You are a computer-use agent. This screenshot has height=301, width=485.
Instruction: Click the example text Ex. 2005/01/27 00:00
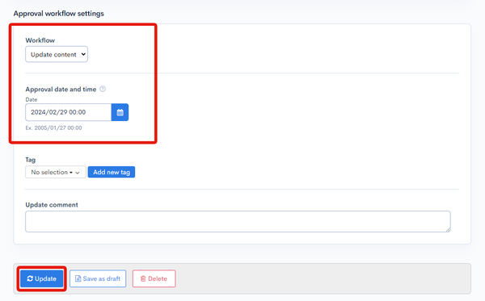click(x=54, y=128)
